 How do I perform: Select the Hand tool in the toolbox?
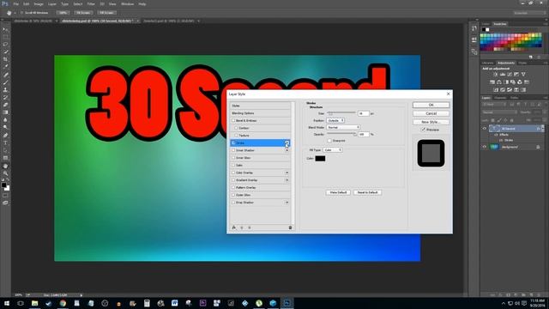pos(5,166)
